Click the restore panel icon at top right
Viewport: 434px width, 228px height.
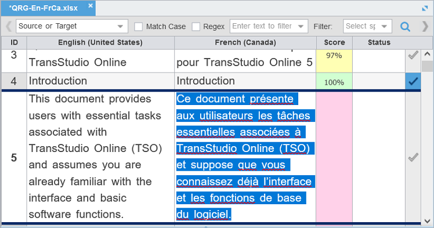(x=425, y=8)
